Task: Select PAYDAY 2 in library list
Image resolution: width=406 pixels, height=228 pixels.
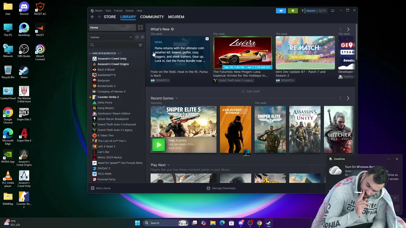Action: coord(104,168)
